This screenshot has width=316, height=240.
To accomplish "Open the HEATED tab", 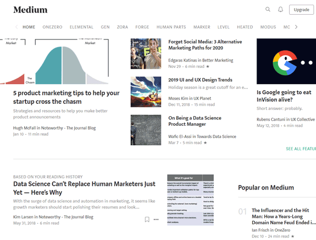I will point(245,27).
